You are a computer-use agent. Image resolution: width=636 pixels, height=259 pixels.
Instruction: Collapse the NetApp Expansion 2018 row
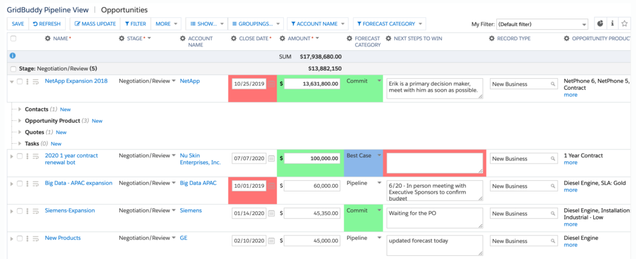click(11, 81)
